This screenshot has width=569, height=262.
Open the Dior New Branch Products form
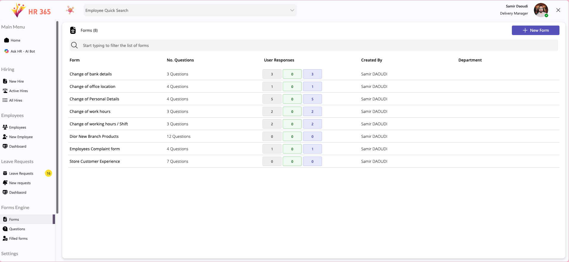[94, 136]
